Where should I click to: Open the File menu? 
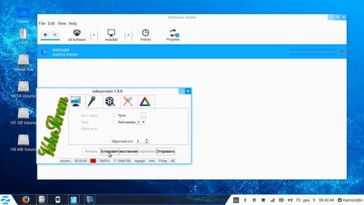coord(42,23)
